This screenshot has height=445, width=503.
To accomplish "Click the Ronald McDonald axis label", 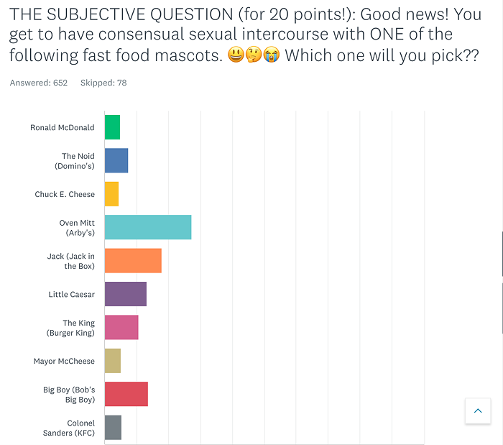I will pos(63,127).
